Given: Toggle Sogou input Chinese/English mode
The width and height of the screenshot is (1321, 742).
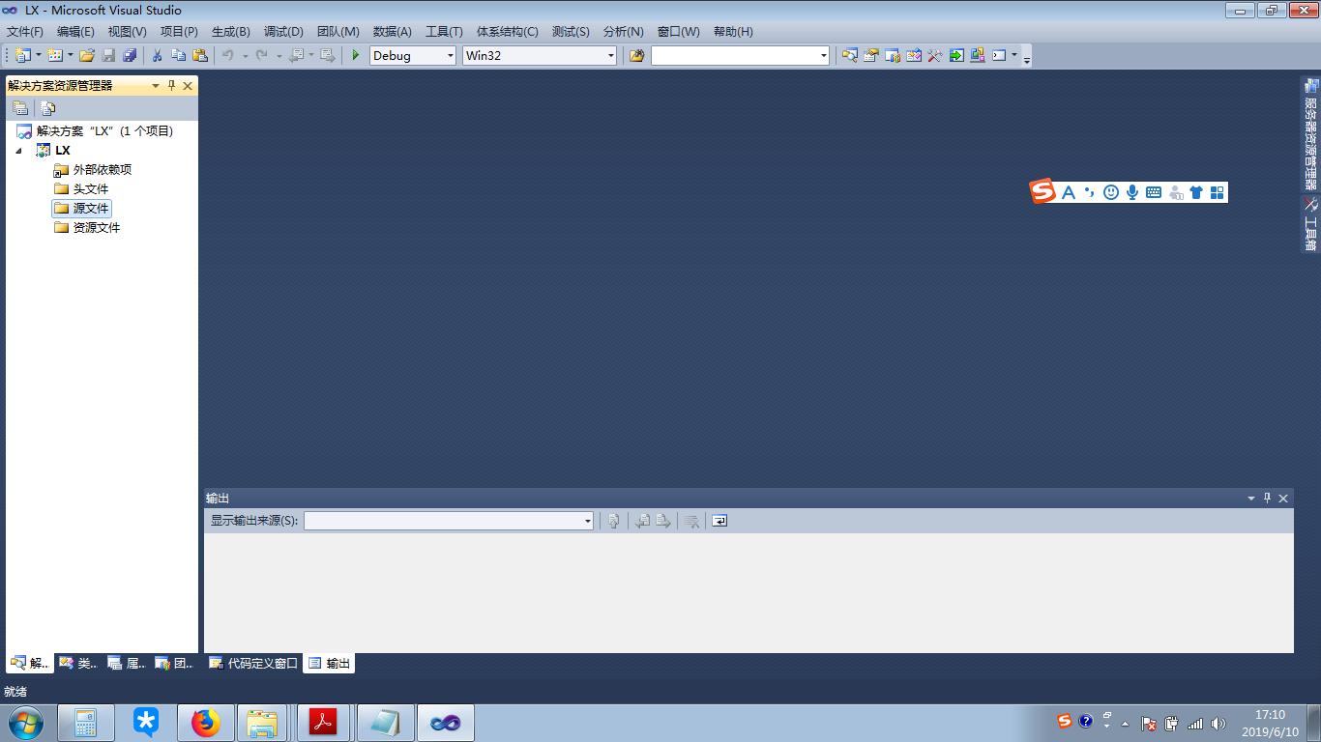Looking at the screenshot, I should tap(1069, 192).
